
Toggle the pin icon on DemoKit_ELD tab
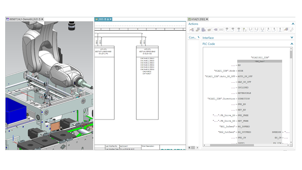click(x=40, y=19)
